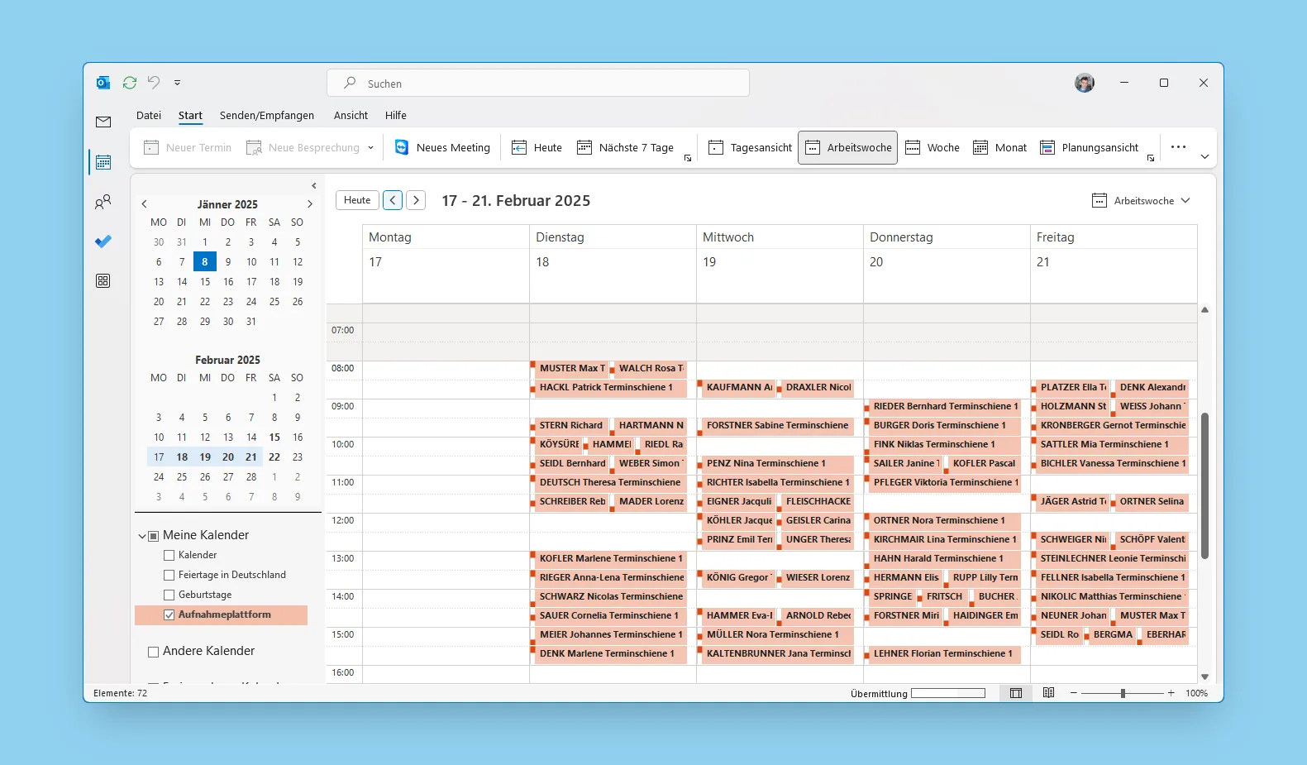Open the Senden/Empfangen tab
The height and width of the screenshot is (765, 1307).
[x=267, y=116]
